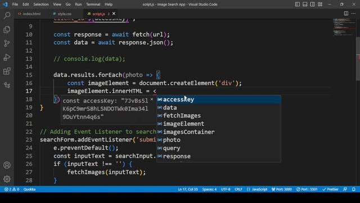Click Prettier status bar item
The width and height of the screenshot is (360, 203).
(x=330, y=189)
